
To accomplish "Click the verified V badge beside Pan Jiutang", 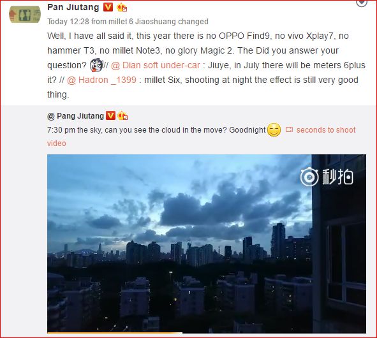I will click(108, 7).
